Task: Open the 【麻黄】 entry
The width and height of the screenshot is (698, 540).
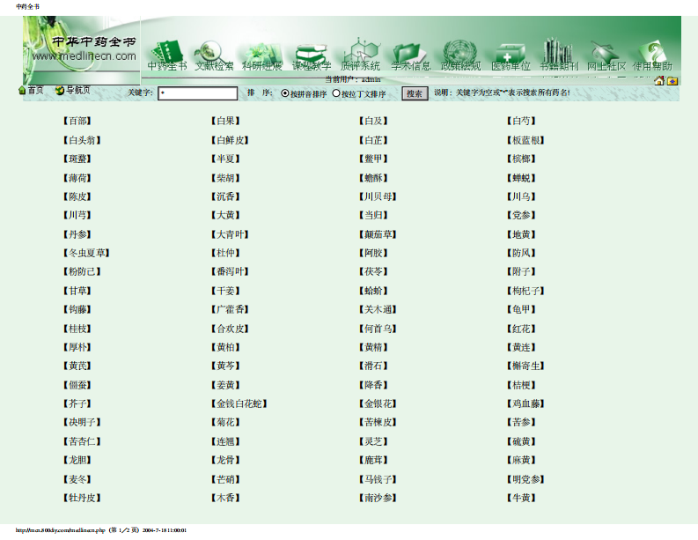Action: (521, 460)
